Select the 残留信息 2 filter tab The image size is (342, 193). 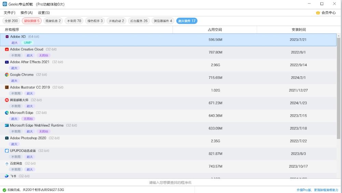tap(53, 21)
